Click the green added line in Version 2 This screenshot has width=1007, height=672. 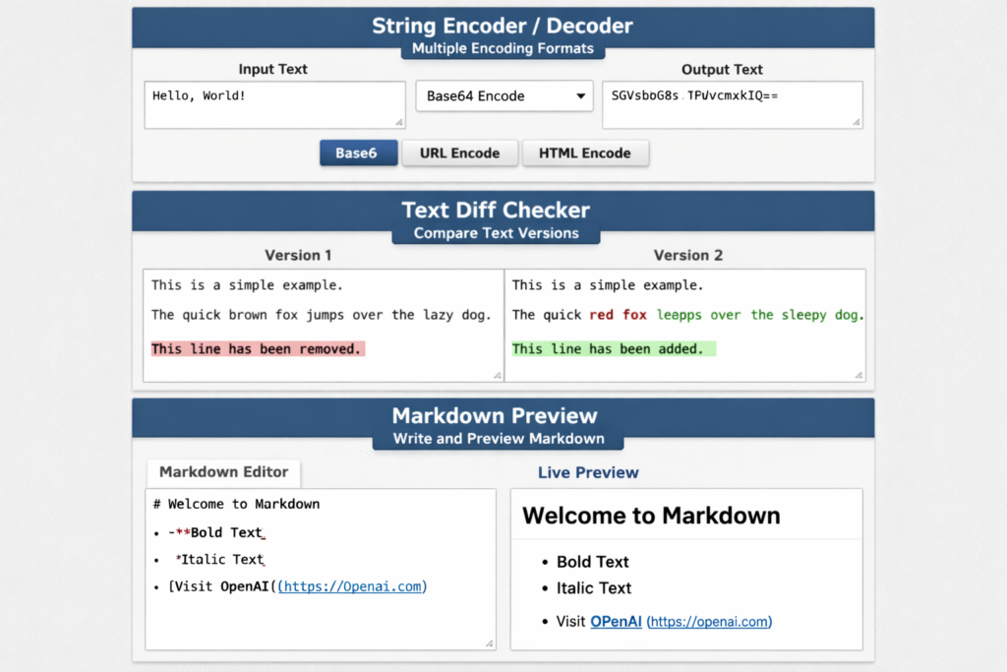tap(613, 348)
